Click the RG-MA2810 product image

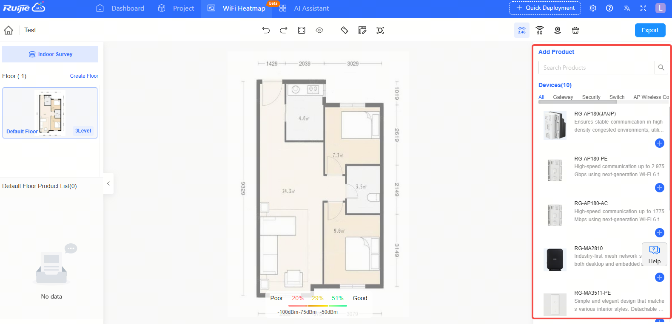click(555, 260)
